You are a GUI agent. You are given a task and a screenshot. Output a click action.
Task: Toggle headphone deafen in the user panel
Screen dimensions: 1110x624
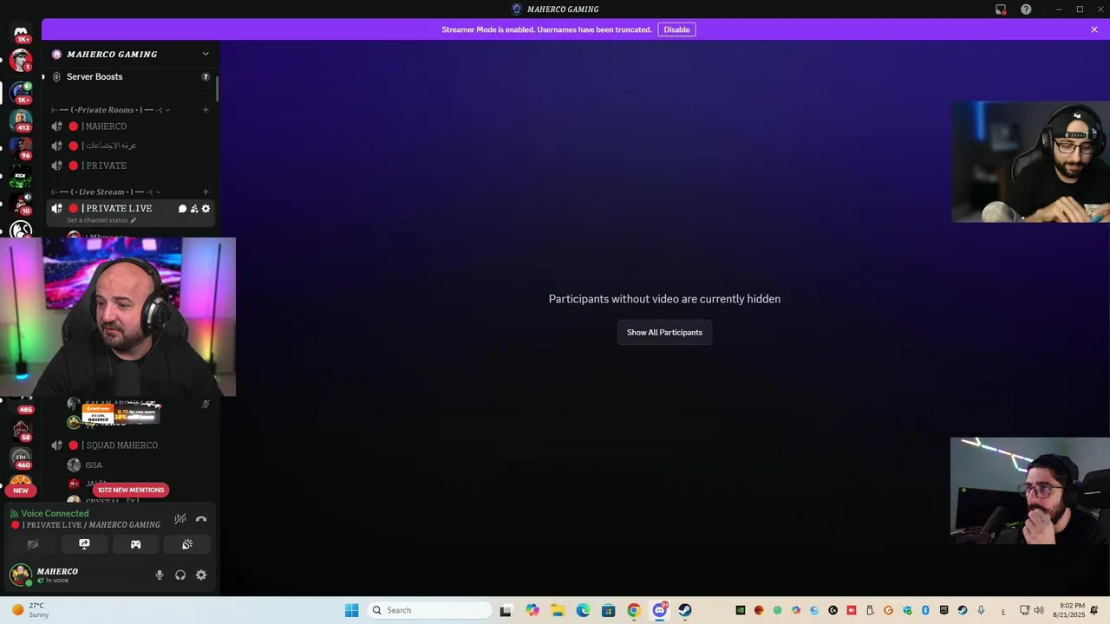point(180,575)
